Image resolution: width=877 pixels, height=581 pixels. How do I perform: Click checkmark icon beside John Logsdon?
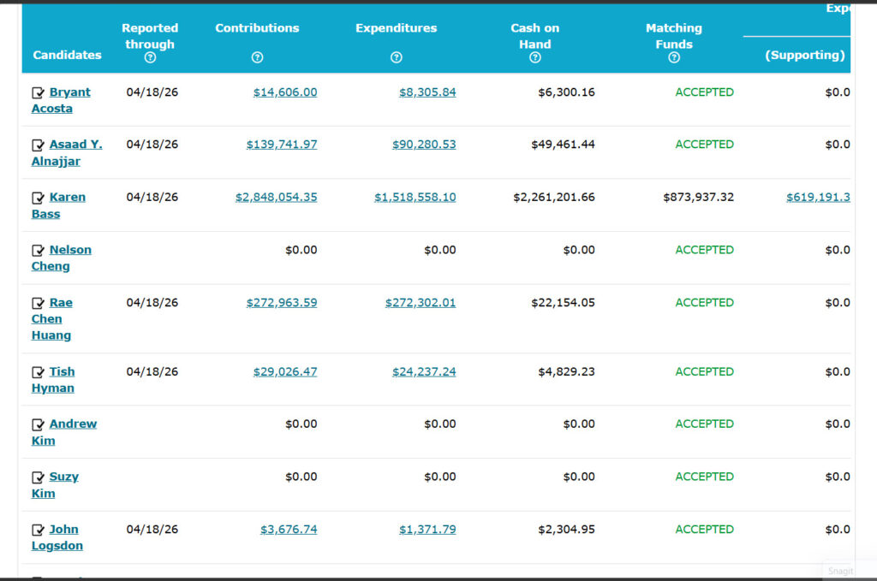click(38, 530)
